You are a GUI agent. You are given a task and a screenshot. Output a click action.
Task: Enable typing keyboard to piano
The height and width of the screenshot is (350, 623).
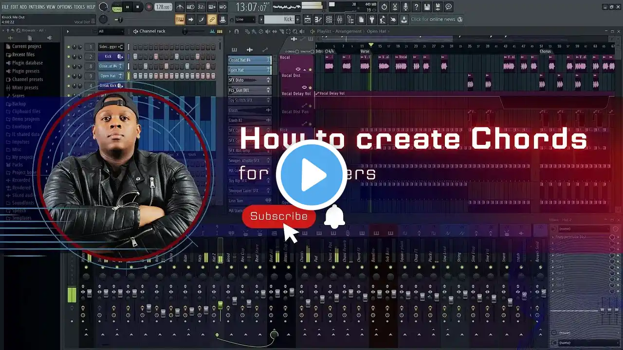click(x=180, y=19)
